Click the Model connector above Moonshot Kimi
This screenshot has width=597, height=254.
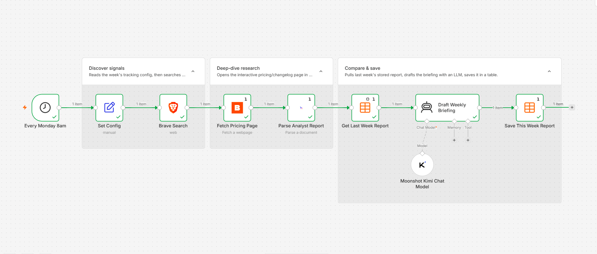coord(422,153)
